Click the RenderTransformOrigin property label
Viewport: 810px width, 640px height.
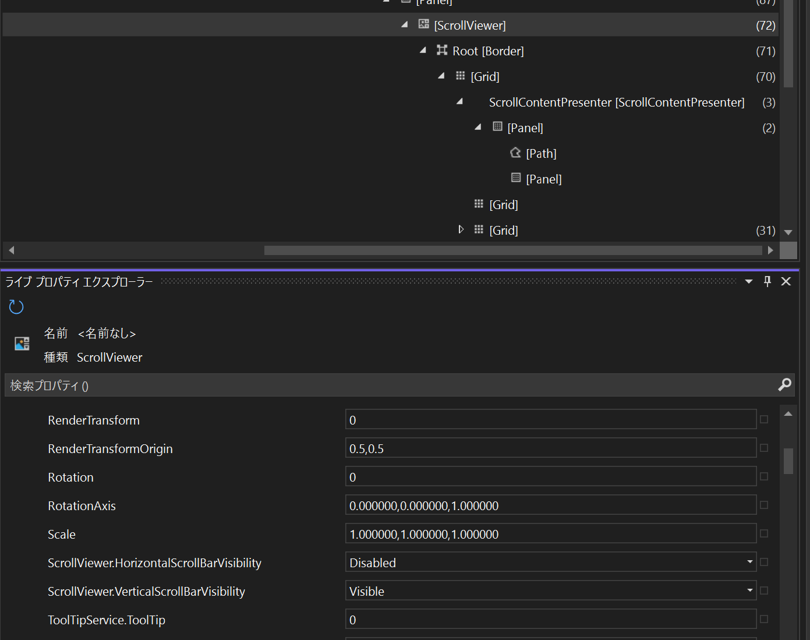tap(110, 448)
